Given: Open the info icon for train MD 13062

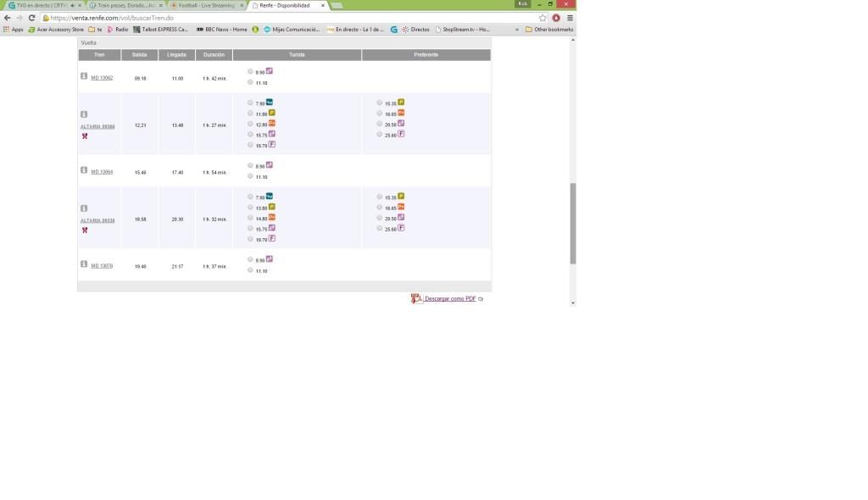Looking at the screenshot, I should point(84,76).
